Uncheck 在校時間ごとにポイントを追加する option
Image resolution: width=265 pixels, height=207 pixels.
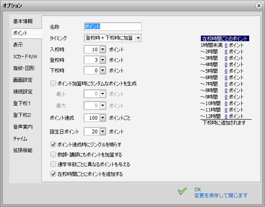coord(53,174)
